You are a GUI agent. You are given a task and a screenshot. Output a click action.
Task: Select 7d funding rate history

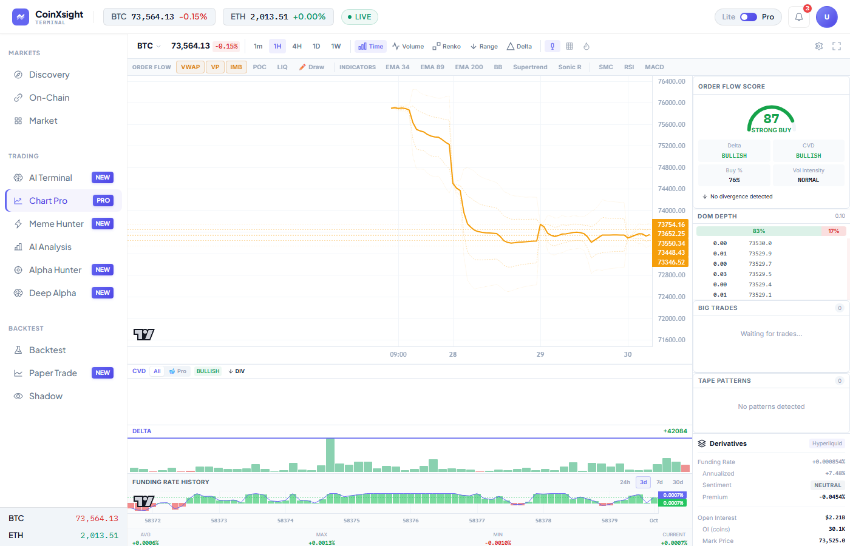tap(659, 482)
